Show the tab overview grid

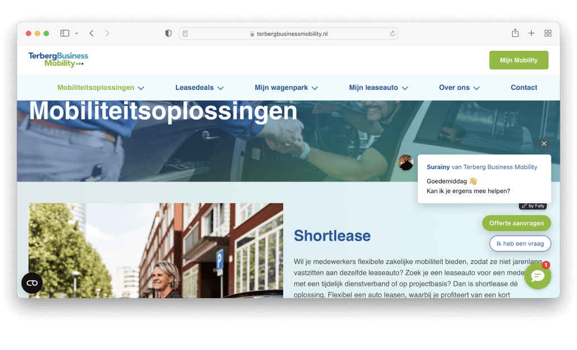tap(548, 33)
